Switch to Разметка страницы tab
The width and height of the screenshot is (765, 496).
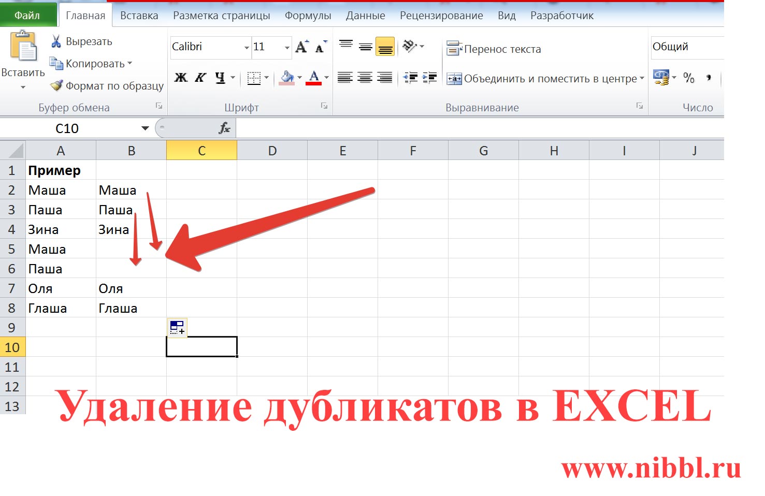[222, 16]
